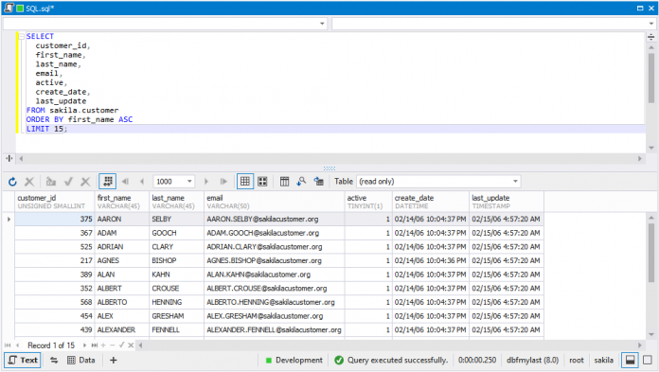Refresh the data grid results
659x372 pixels.
tap(12, 182)
